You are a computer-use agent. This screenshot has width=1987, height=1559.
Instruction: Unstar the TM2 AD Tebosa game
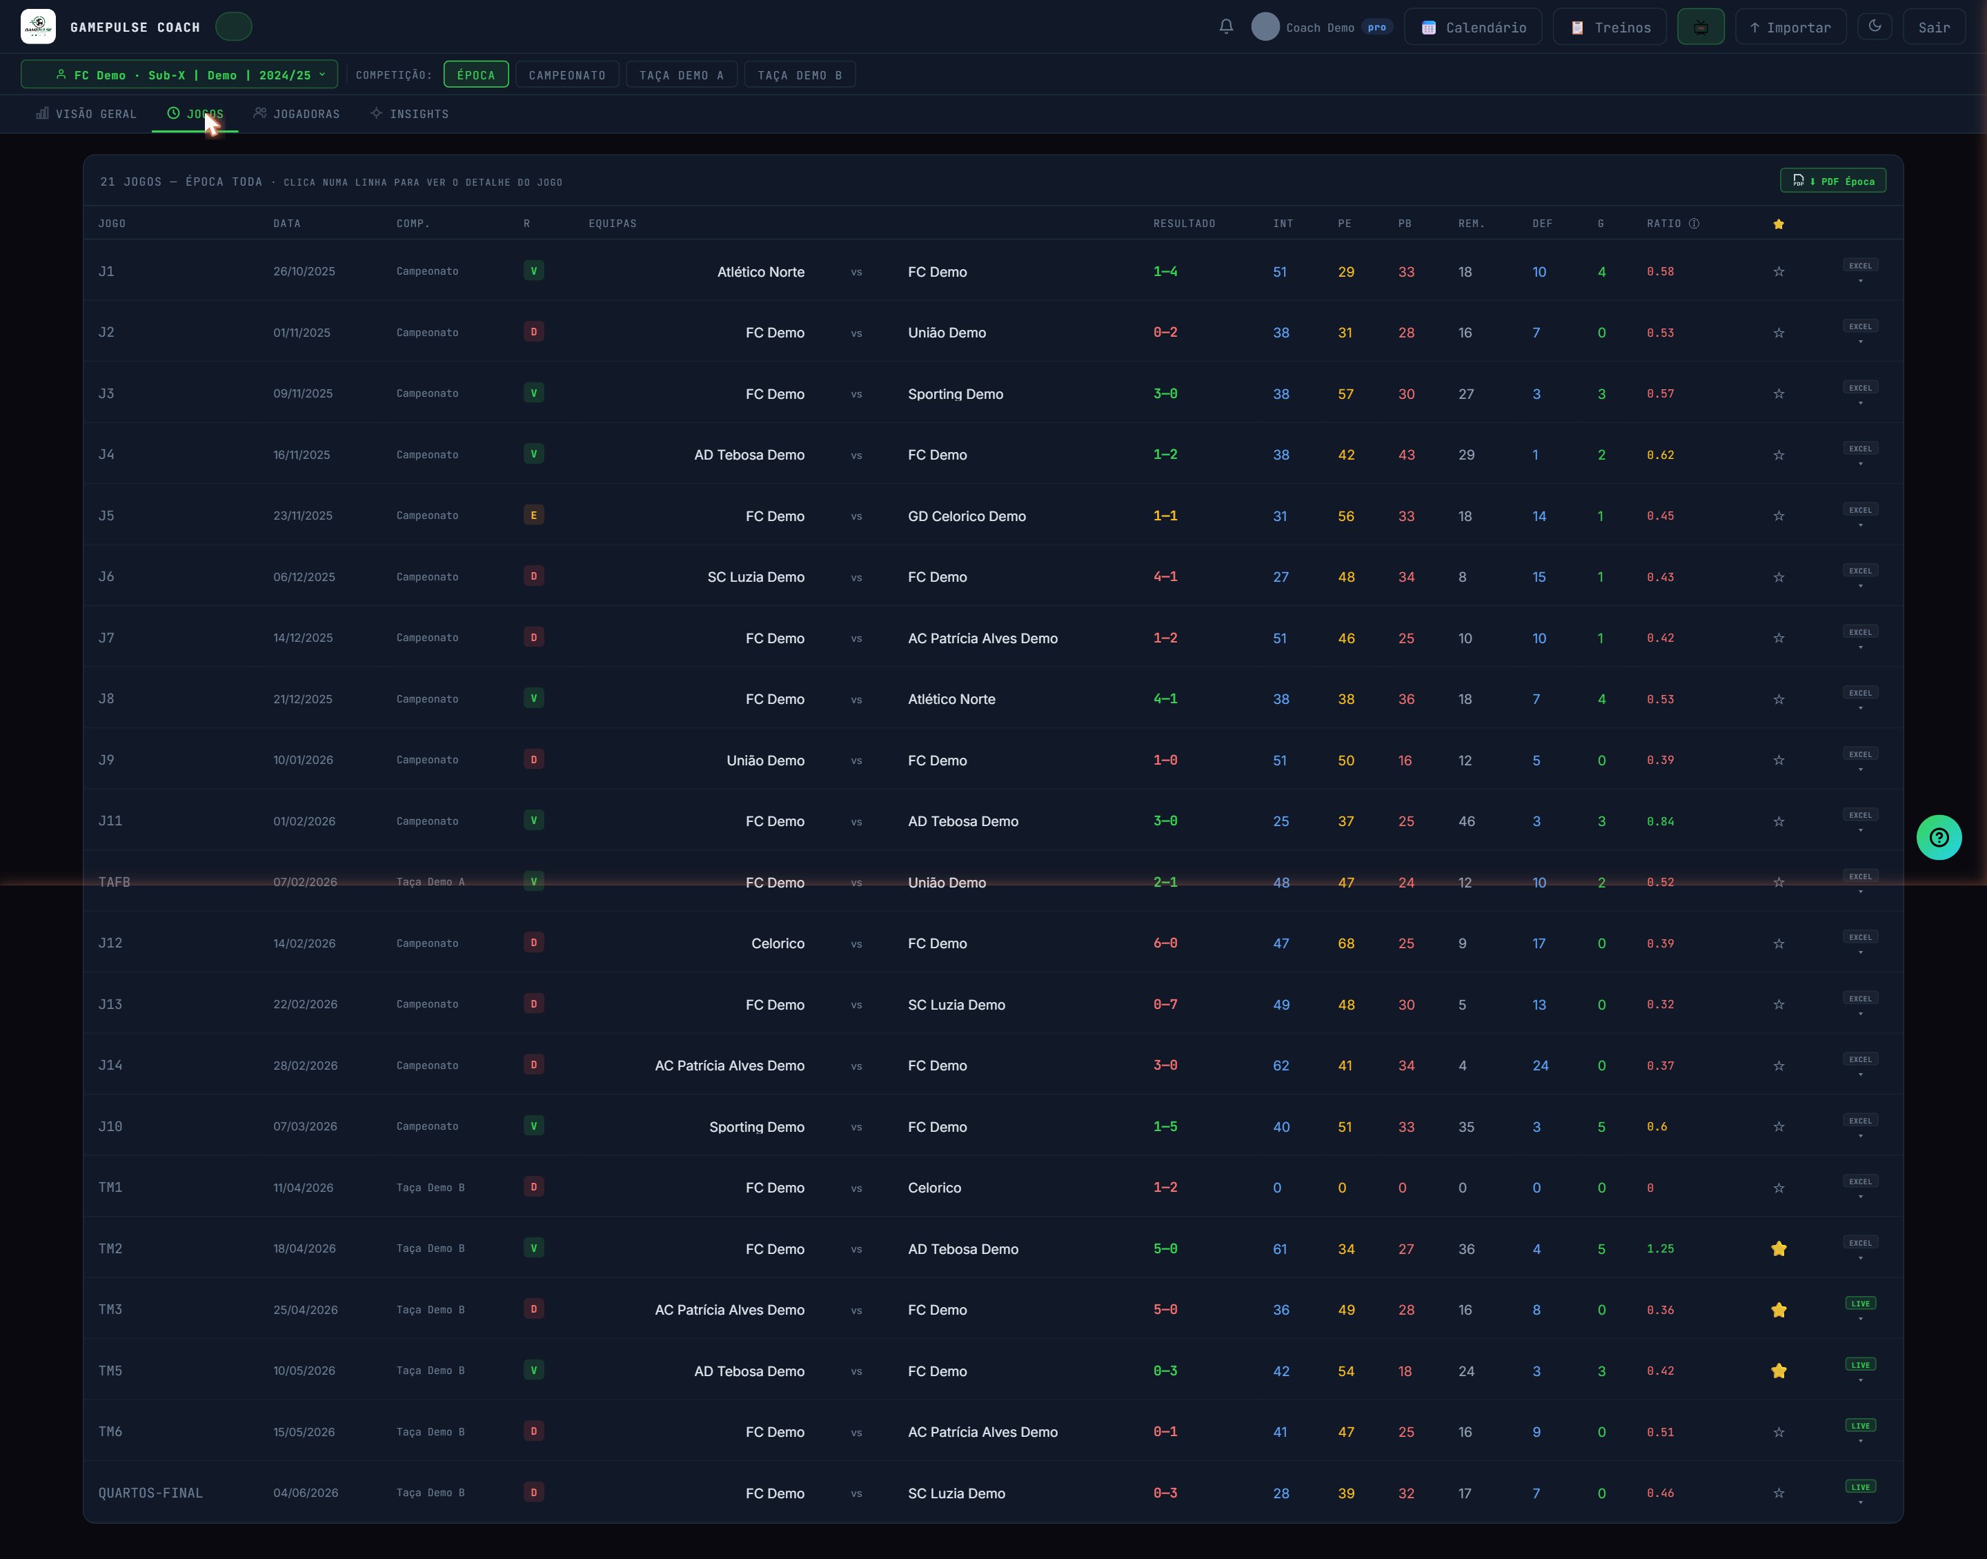1778,1248
